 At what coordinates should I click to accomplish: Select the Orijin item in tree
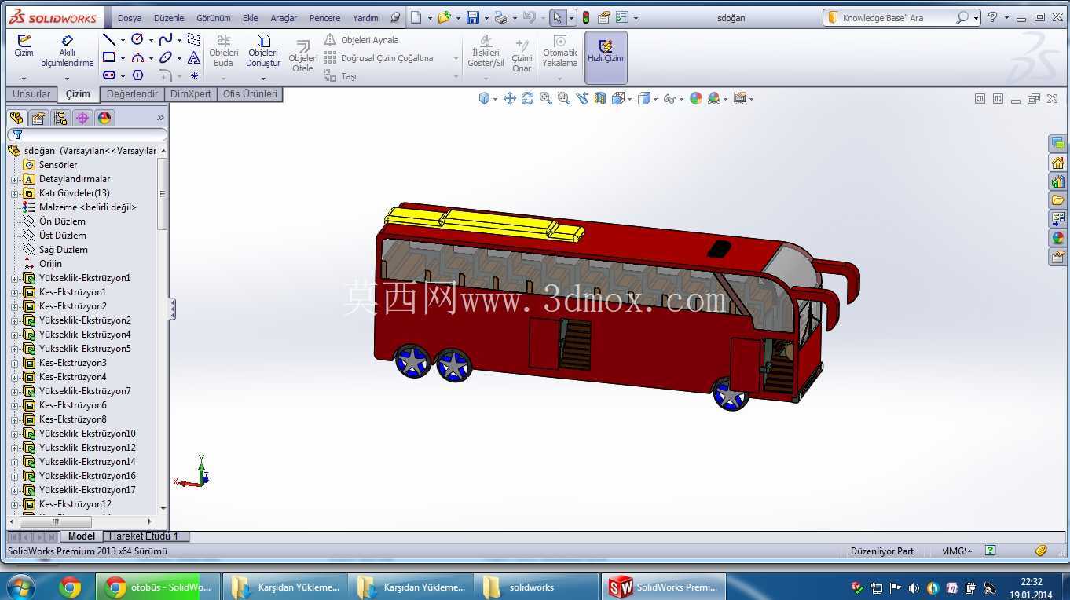pos(50,264)
